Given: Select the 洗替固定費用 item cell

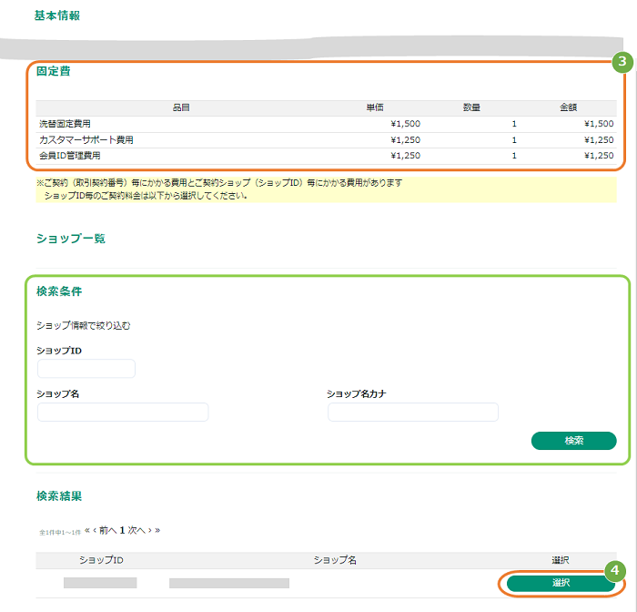Looking at the screenshot, I should tap(65, 124).
